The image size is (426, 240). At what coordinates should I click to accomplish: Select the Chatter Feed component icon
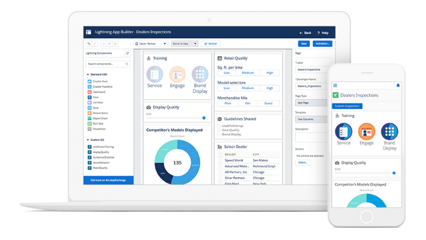point(89,81)
